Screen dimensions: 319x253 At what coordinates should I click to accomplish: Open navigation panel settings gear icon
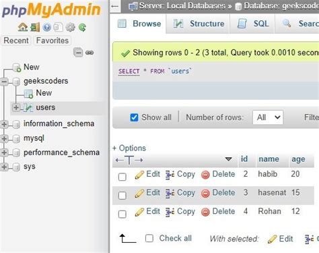(x=70, y=27)
